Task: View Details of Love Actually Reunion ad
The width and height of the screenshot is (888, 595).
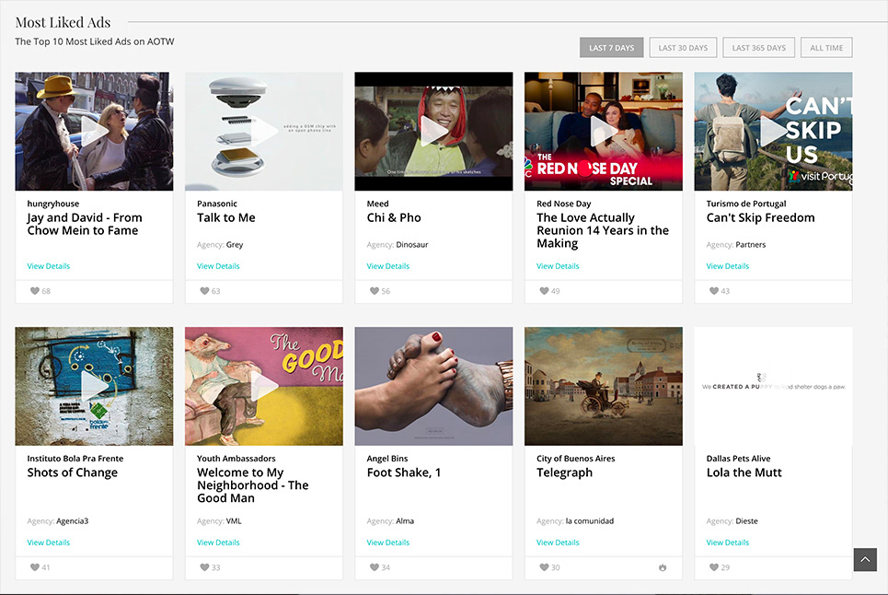Action: (558, 266)
